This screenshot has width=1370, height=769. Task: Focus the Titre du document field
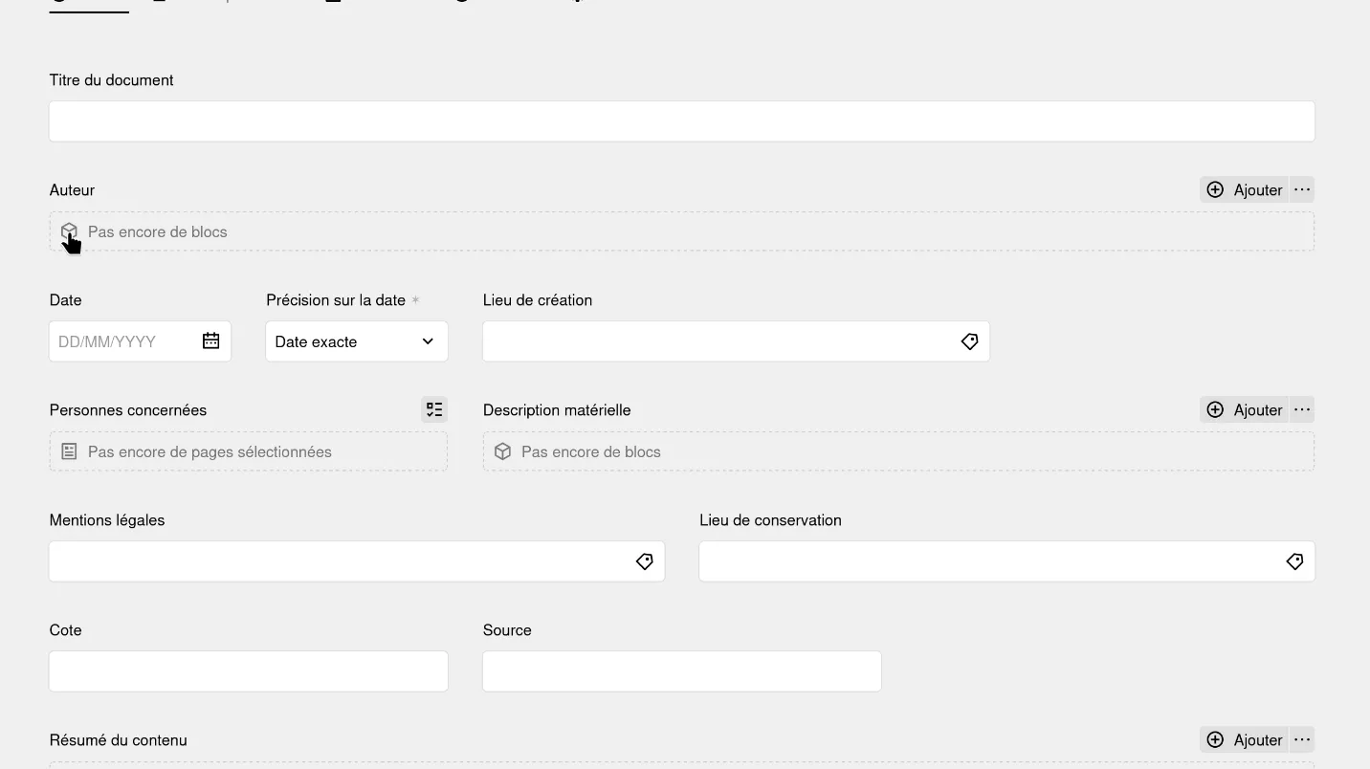pyautogui.click(x=682, y=121)
